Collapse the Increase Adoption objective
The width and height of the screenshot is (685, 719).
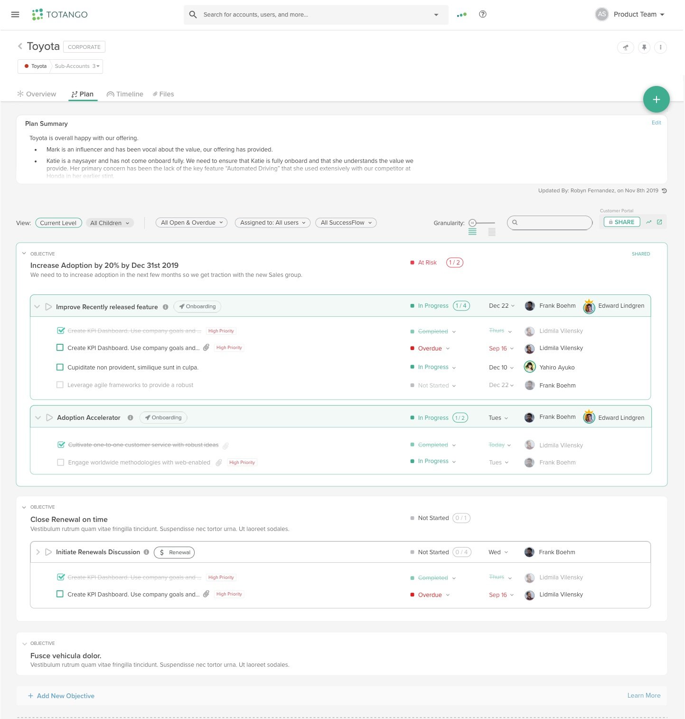24,254
